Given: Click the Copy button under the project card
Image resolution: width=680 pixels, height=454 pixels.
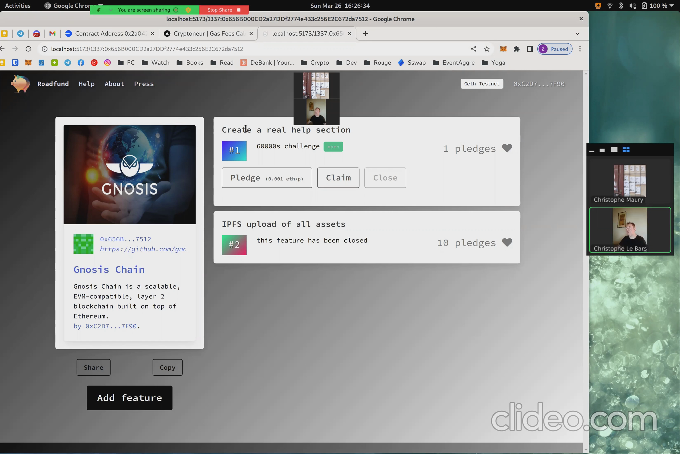Looking at the screenshot, I should tap(167, 367).
